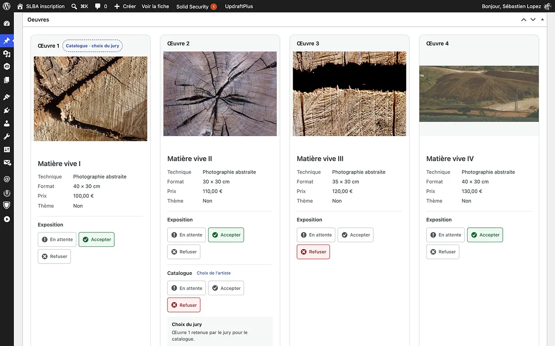Collapse the Oeuvres panel with the triangle toggle
The image size is (555, 346).
tap(543, 19)
